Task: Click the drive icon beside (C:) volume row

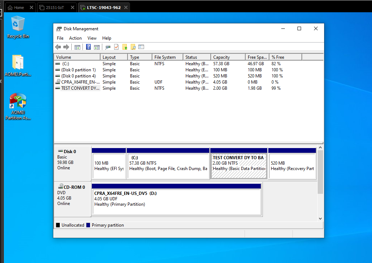Action: tap(58, 64)
